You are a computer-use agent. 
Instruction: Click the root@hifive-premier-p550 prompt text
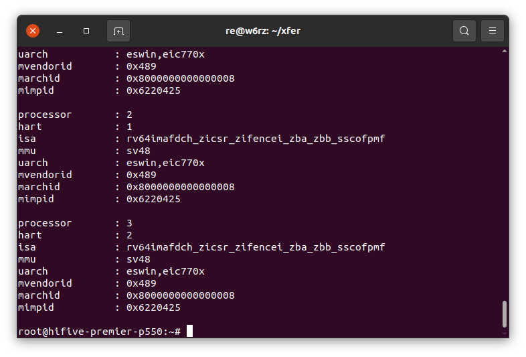coord(99,332)
